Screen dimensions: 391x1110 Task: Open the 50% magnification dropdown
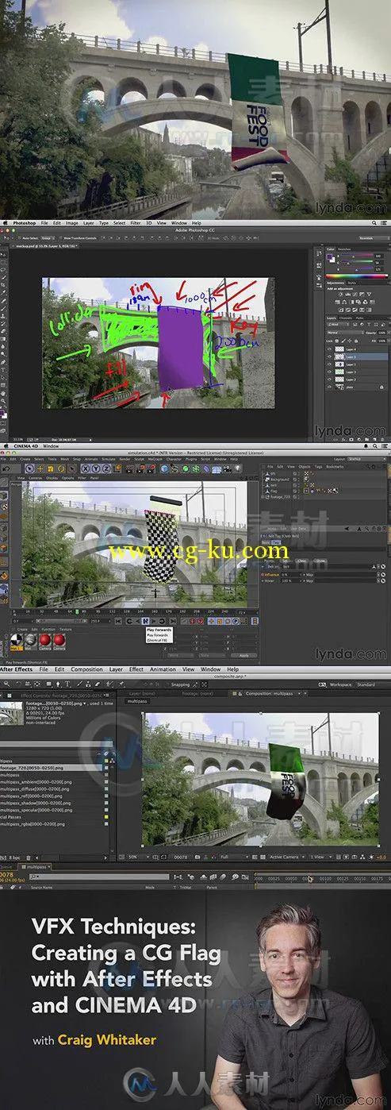137,856
